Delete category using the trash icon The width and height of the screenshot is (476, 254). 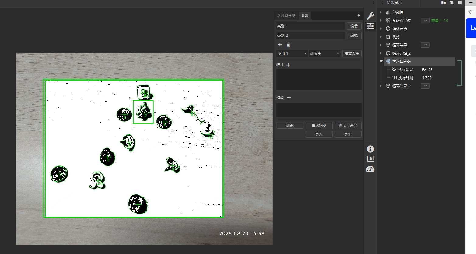(x=289, y=45)
